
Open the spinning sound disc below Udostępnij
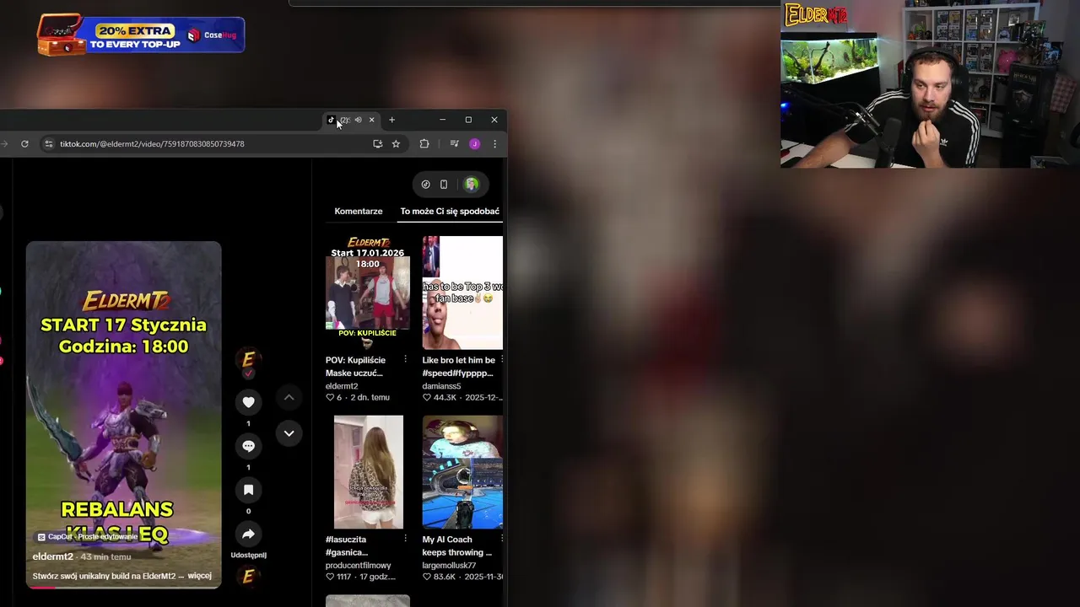[248, 577]
